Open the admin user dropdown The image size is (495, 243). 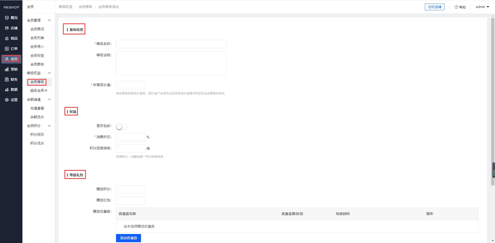tap(482, 7)
